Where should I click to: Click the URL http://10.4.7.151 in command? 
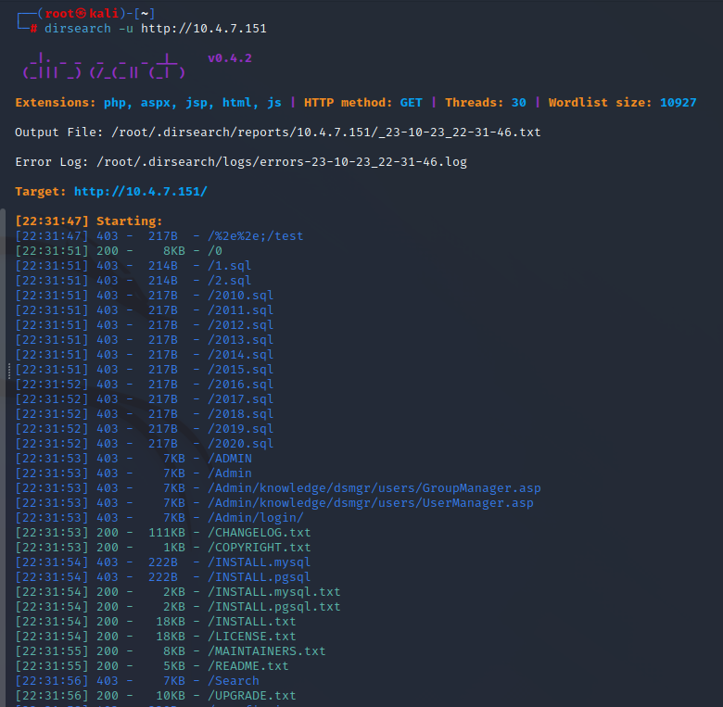point(203,29)
